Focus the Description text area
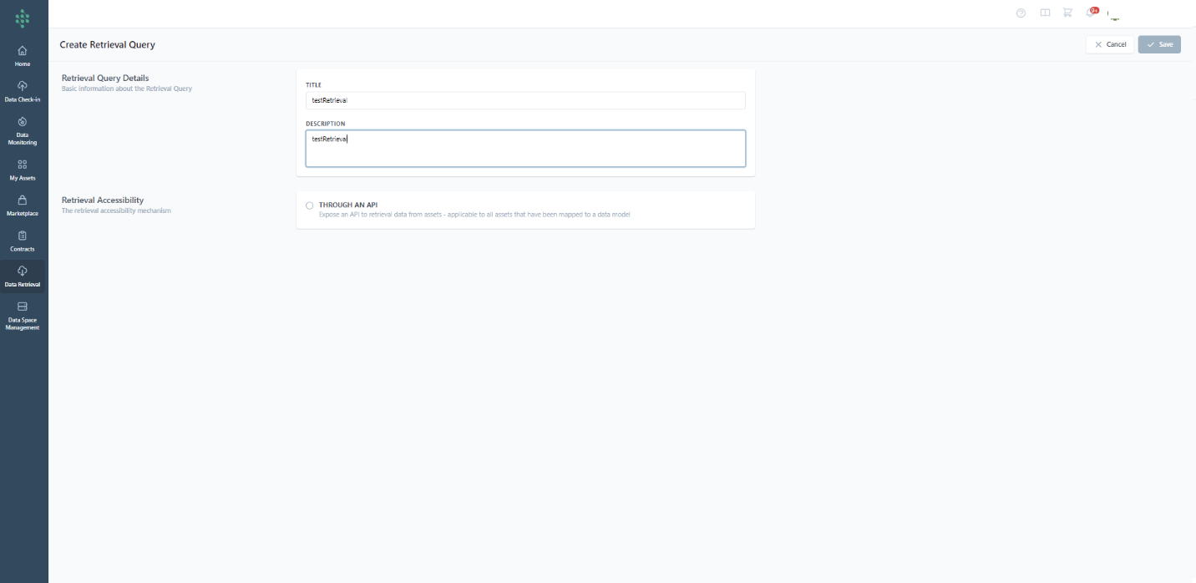Screen dimensions: 1196x583 [x=525, y=149]
